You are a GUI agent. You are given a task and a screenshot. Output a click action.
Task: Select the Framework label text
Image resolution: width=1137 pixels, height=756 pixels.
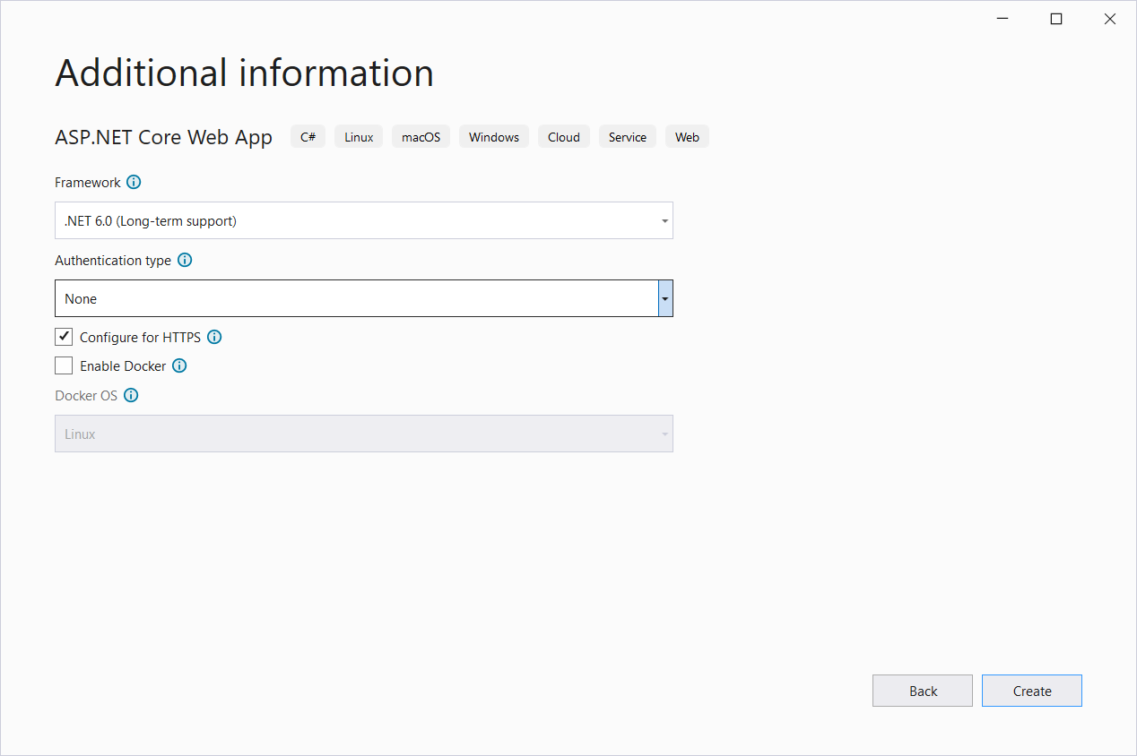pyautogui.click(x=88, y=183)
